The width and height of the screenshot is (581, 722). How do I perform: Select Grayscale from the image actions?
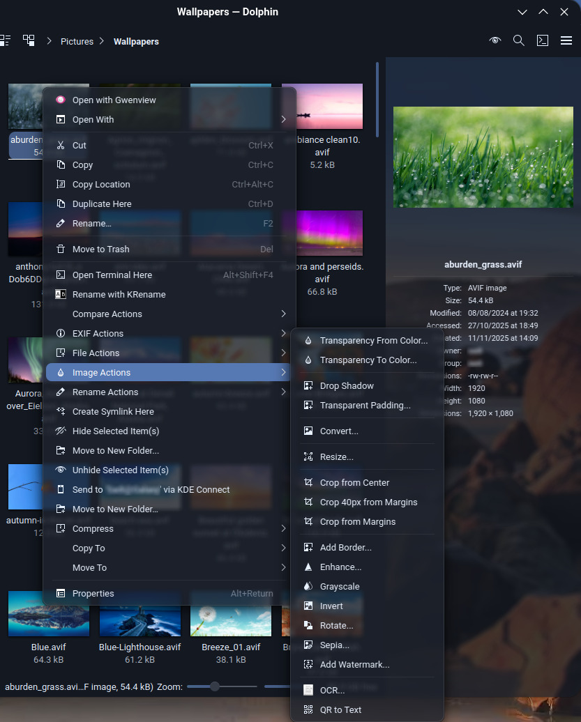tap(340, 587)
